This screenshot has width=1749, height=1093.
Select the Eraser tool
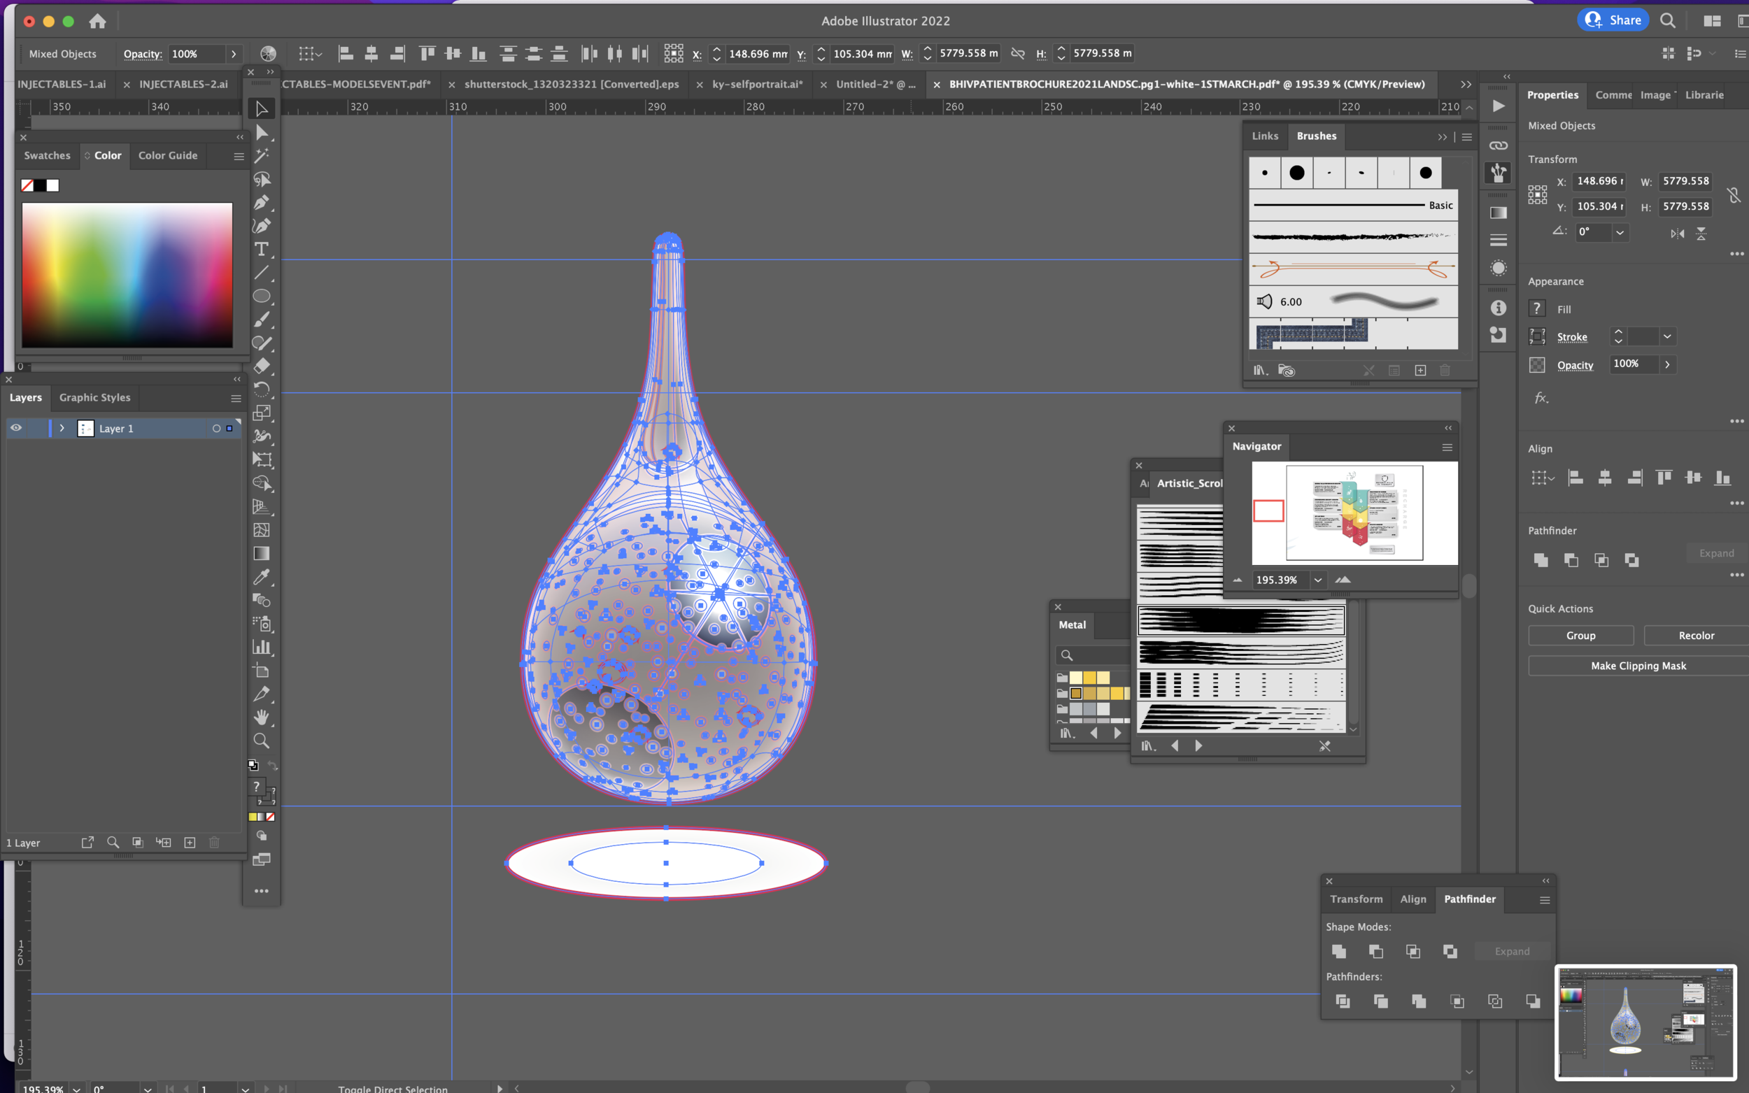pyautogui.click(x=261, y=366)
